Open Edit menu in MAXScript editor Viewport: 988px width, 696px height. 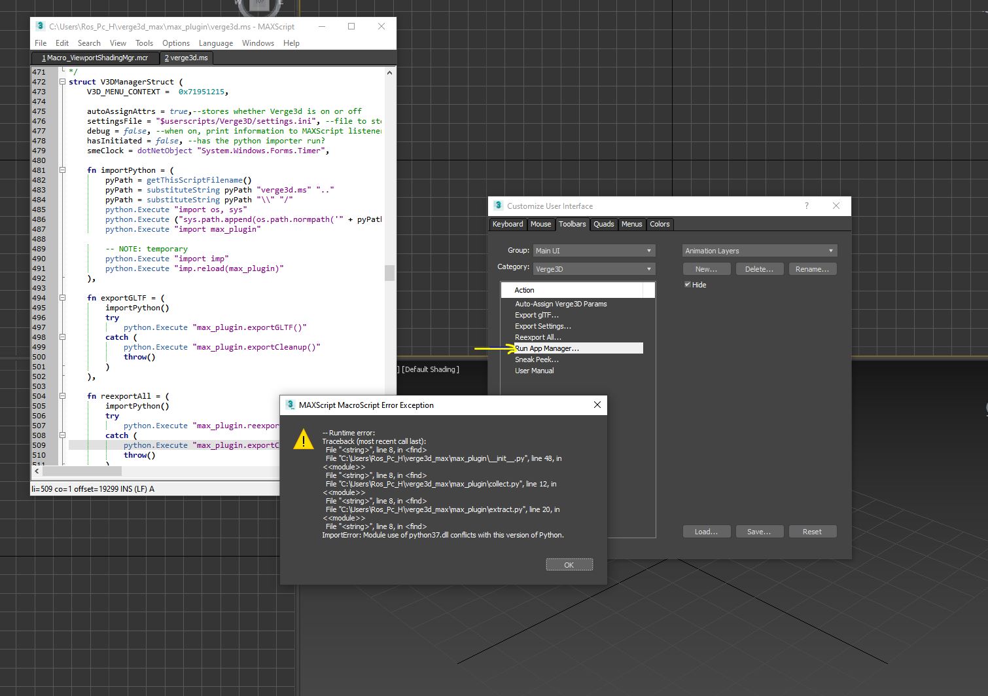[x=62, y=43]
